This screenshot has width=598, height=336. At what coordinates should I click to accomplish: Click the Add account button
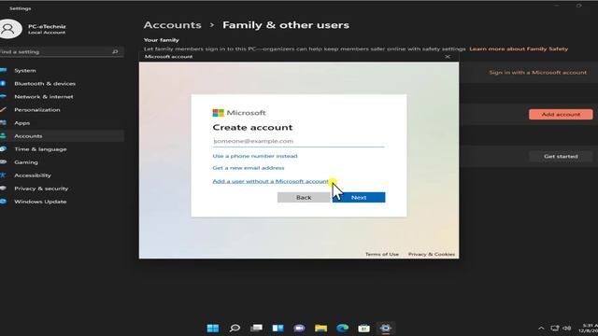point(561,114)
